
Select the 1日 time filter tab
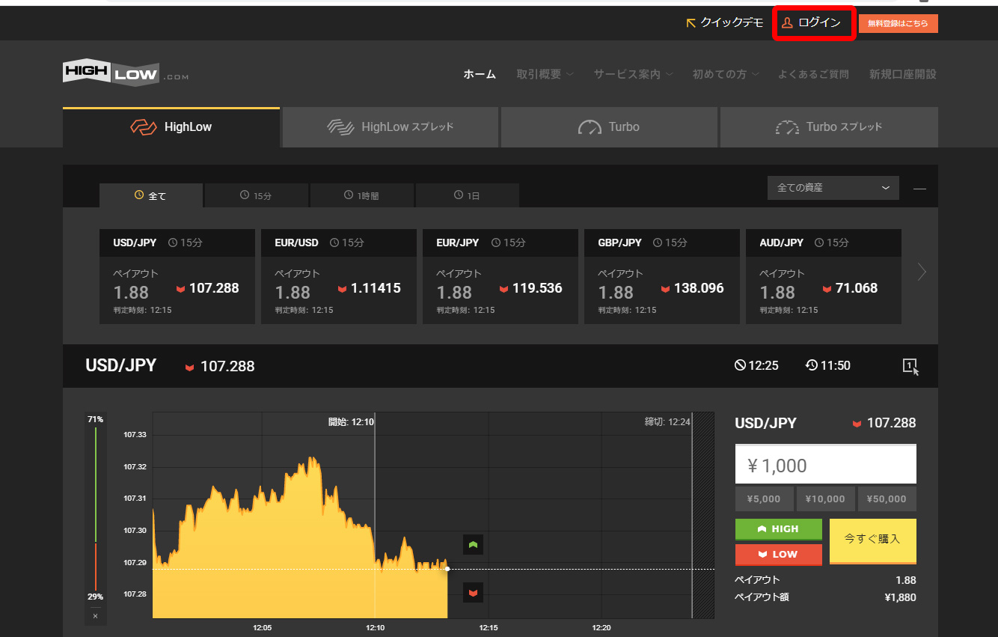pyautogui.click(x=467, y=195)
